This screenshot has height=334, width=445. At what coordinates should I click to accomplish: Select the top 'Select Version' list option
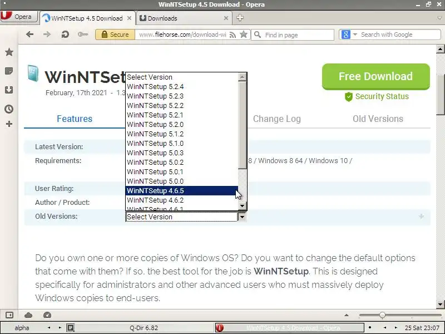click(182, 77)
